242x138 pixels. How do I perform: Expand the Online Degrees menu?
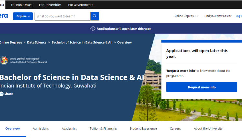[187, 16]
